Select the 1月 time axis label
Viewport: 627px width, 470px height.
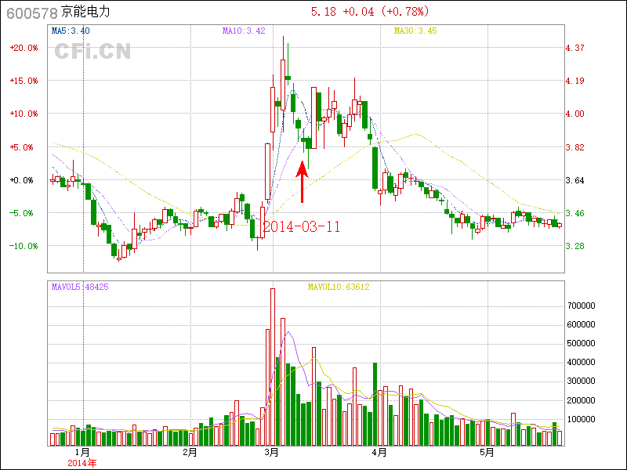tap(82, 452)
